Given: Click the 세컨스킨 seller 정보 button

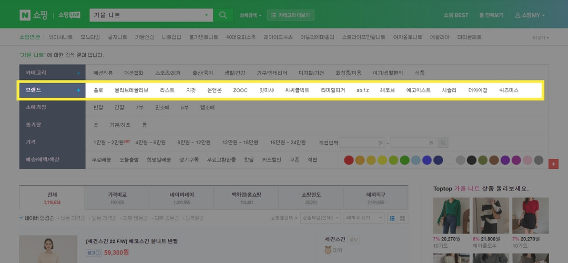Looking at the screenshot, I should point(352,239).
